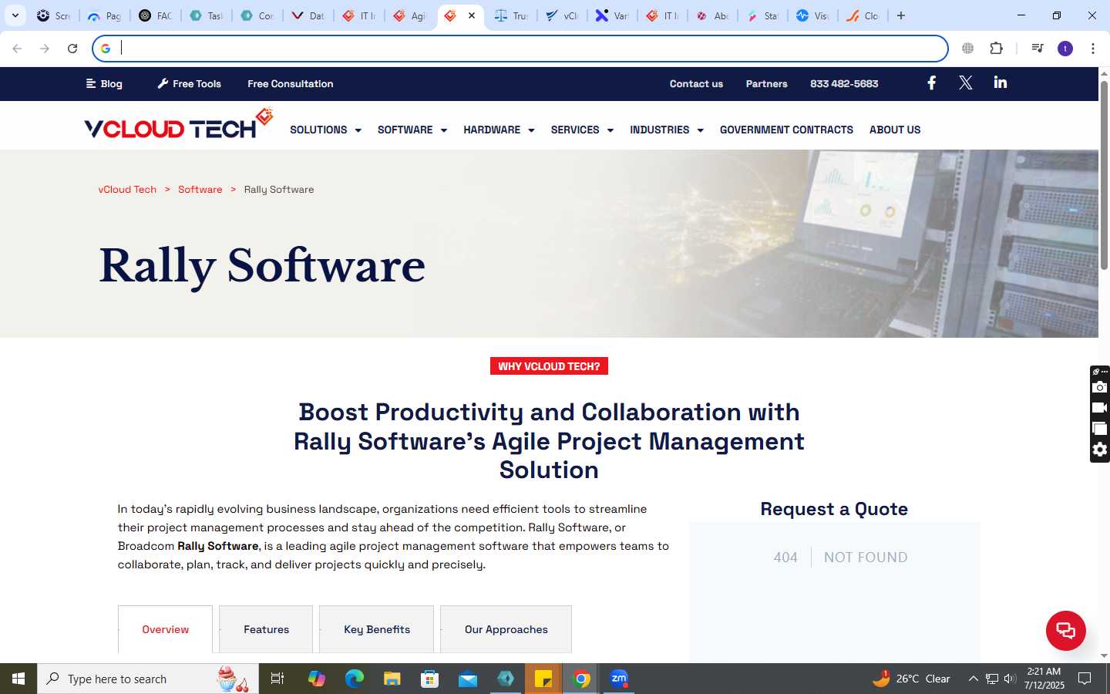
Task: Expand the Software dropdown menu
Action: point(412,130)
